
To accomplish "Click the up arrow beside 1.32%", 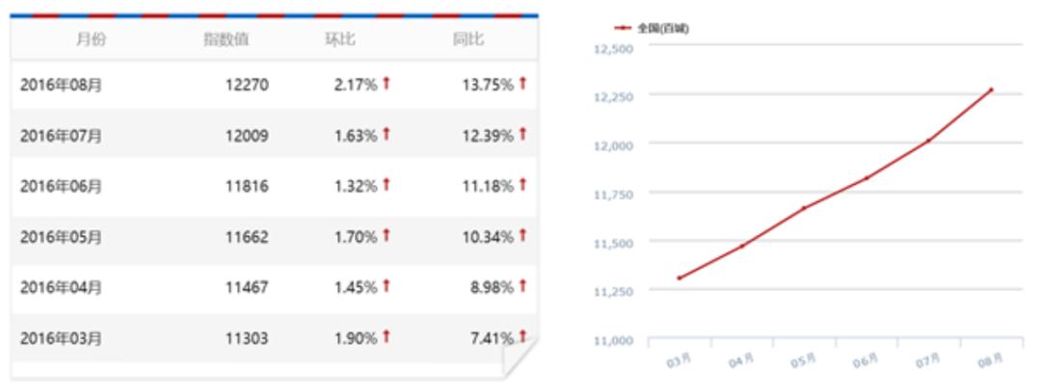I will (387, 185).
